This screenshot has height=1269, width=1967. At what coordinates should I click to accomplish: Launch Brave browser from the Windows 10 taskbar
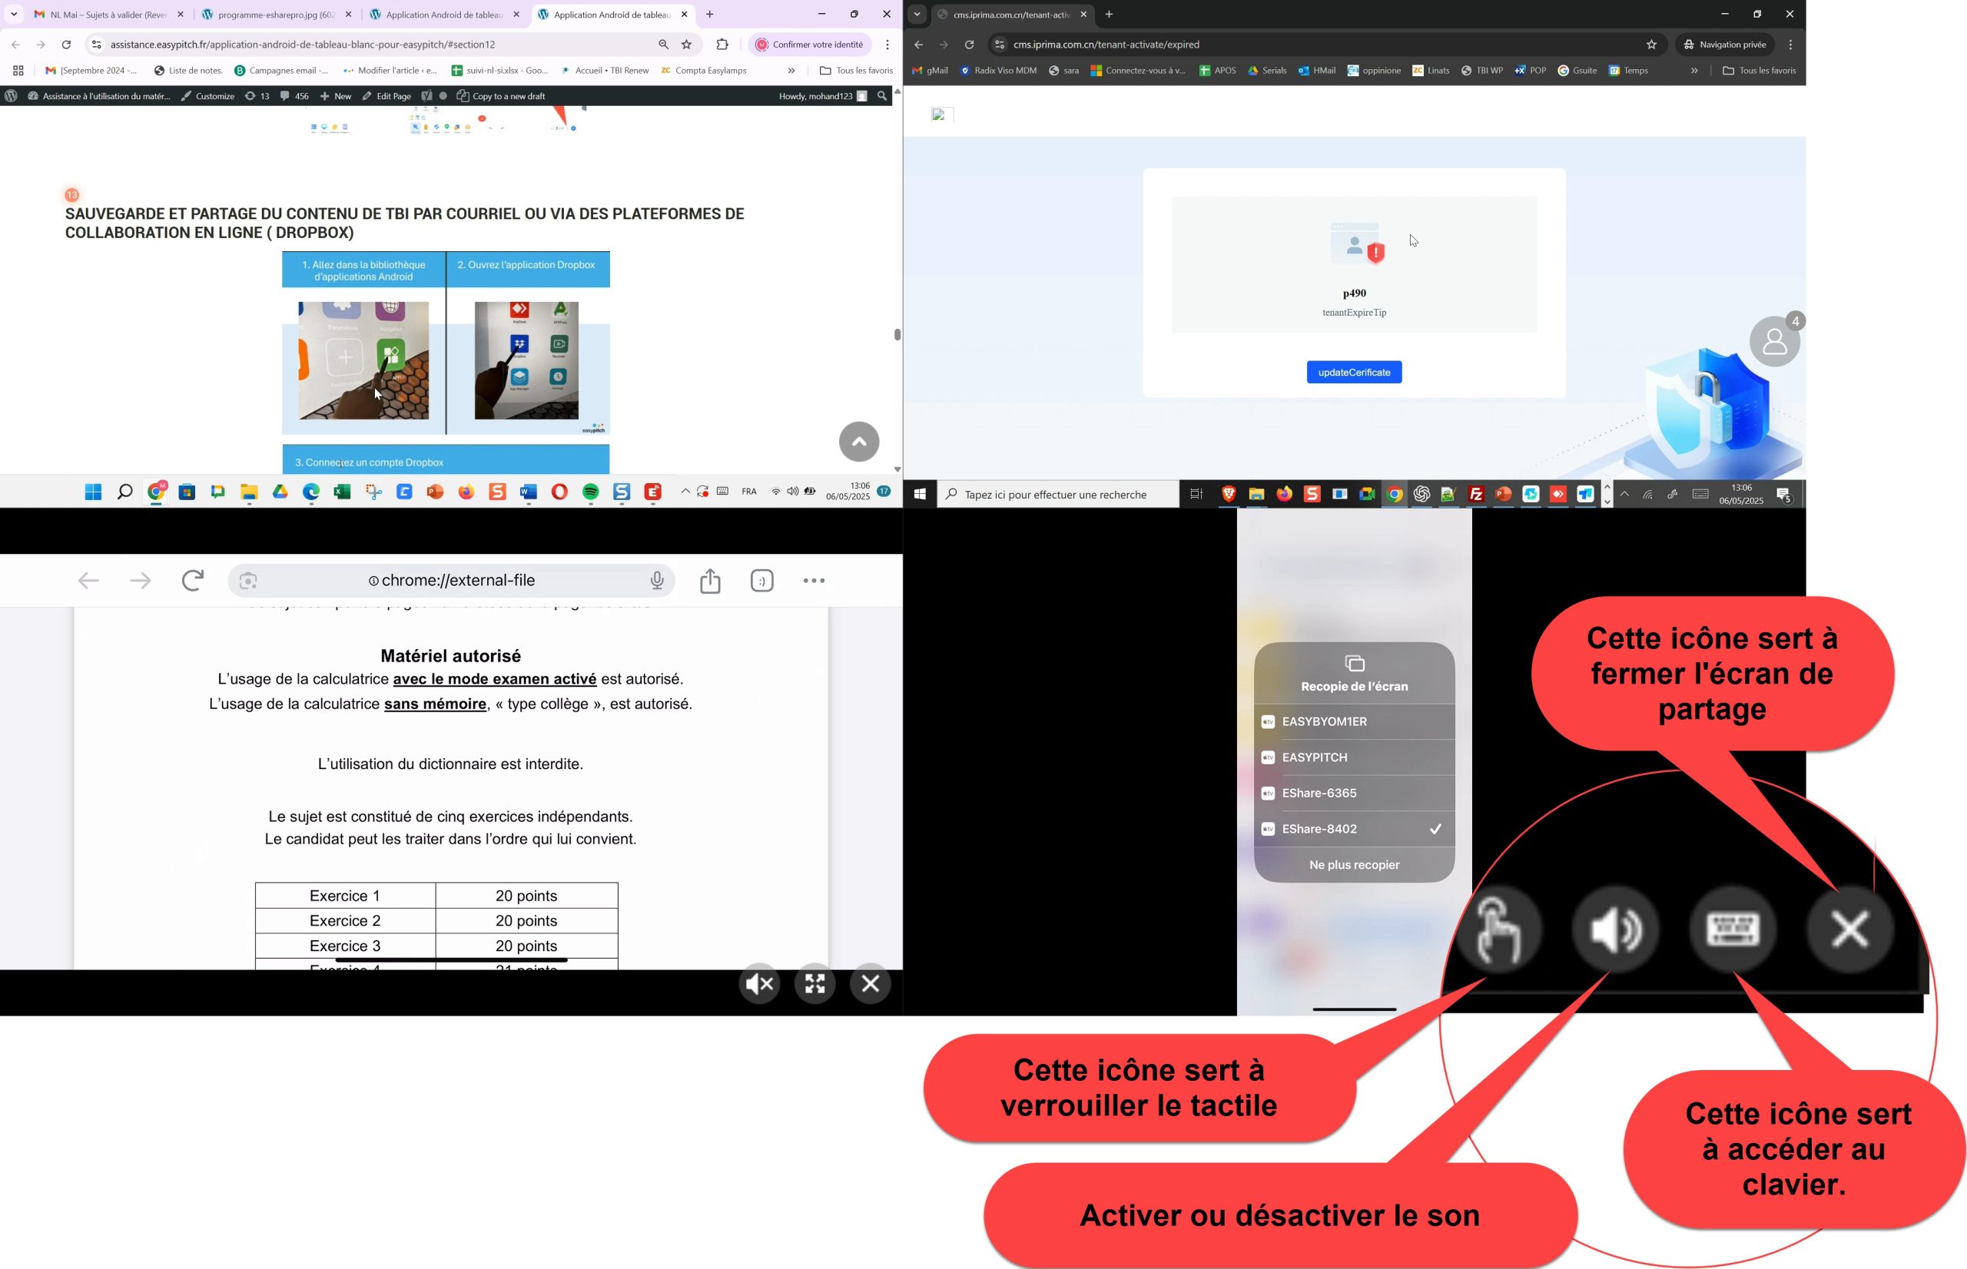[1229, 495]
